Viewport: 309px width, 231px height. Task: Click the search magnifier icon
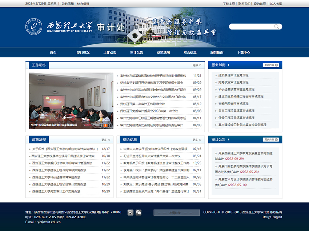[277, 27]
